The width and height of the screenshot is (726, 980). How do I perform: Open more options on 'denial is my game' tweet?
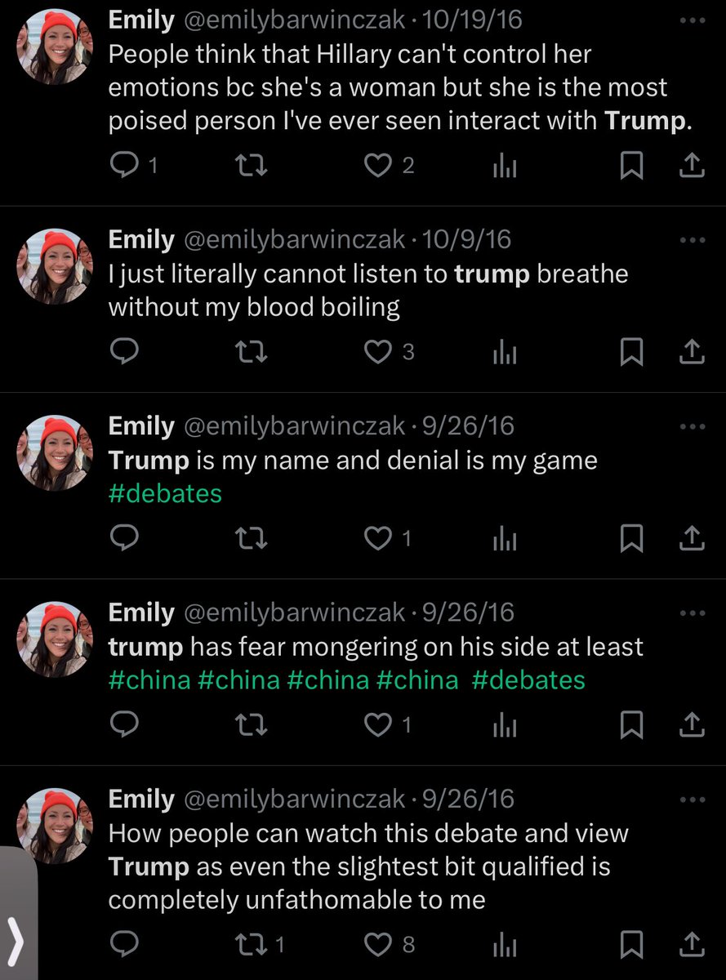[x=692, y=426]
